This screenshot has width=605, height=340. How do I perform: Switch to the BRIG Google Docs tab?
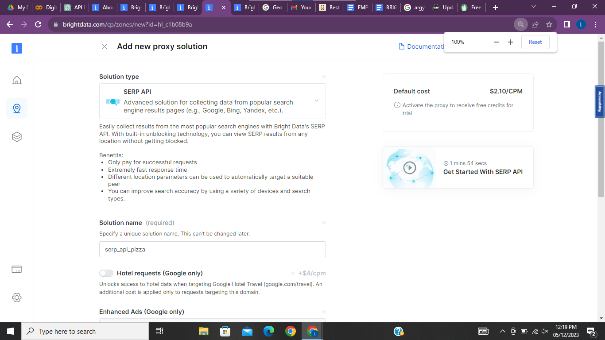tap(386, 8)
